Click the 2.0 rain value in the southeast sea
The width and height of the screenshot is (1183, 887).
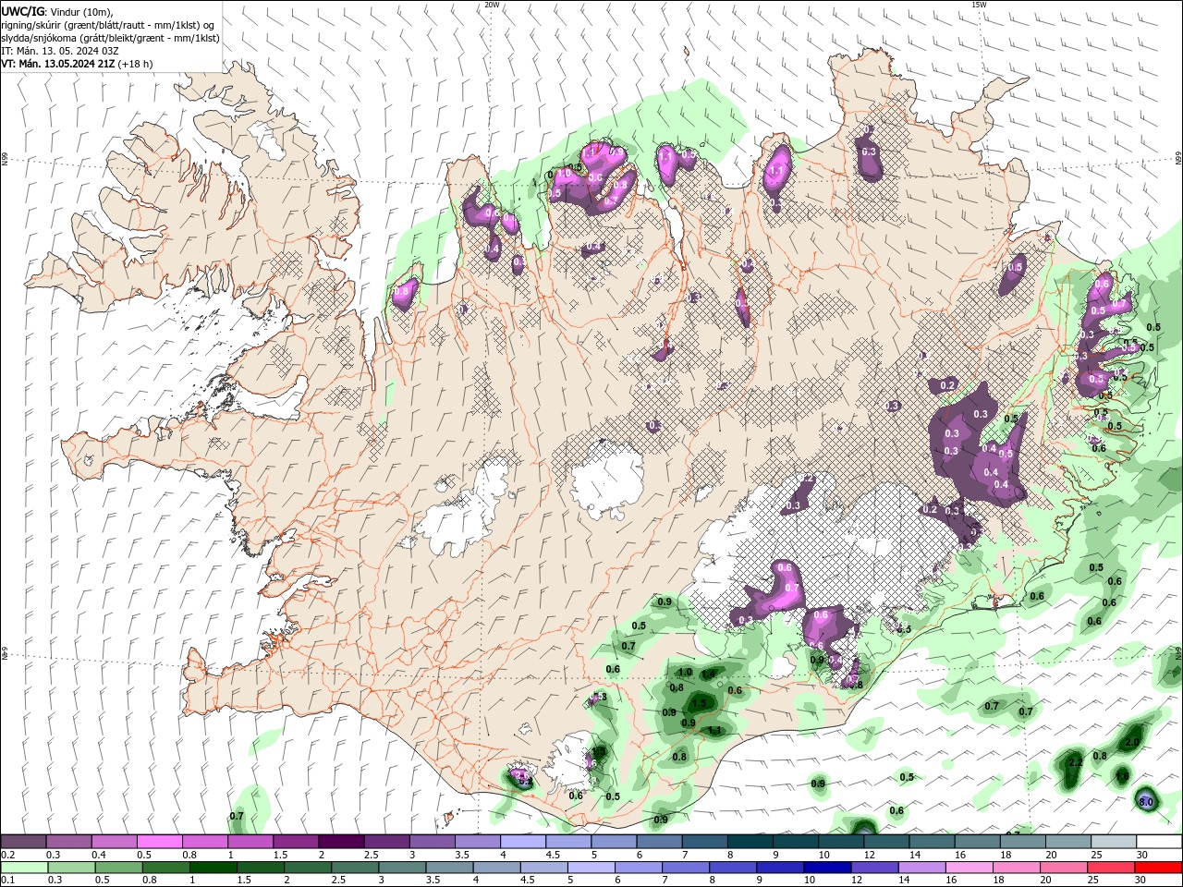coord(1132,743)
